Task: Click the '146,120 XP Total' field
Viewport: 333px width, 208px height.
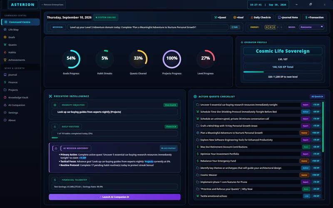Action: click(x=283, y=67)
